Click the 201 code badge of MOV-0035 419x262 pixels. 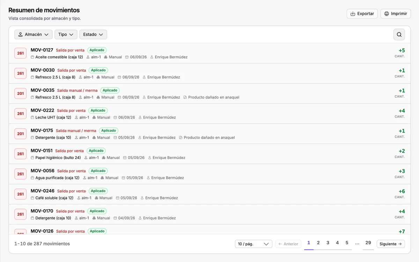(21, 94)
